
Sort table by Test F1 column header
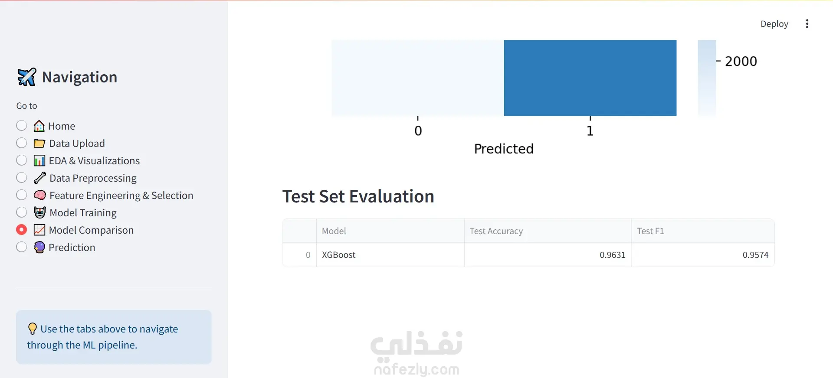tap(703, 231)
